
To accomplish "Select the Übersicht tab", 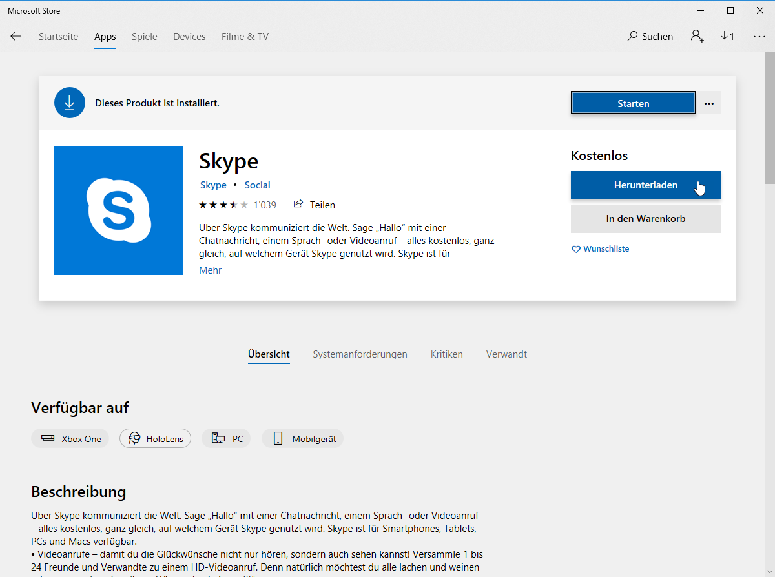I will (x=269, y=354).
